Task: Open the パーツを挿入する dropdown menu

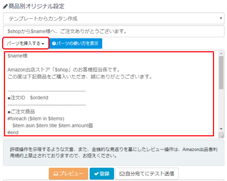Action: coord(26,43)
